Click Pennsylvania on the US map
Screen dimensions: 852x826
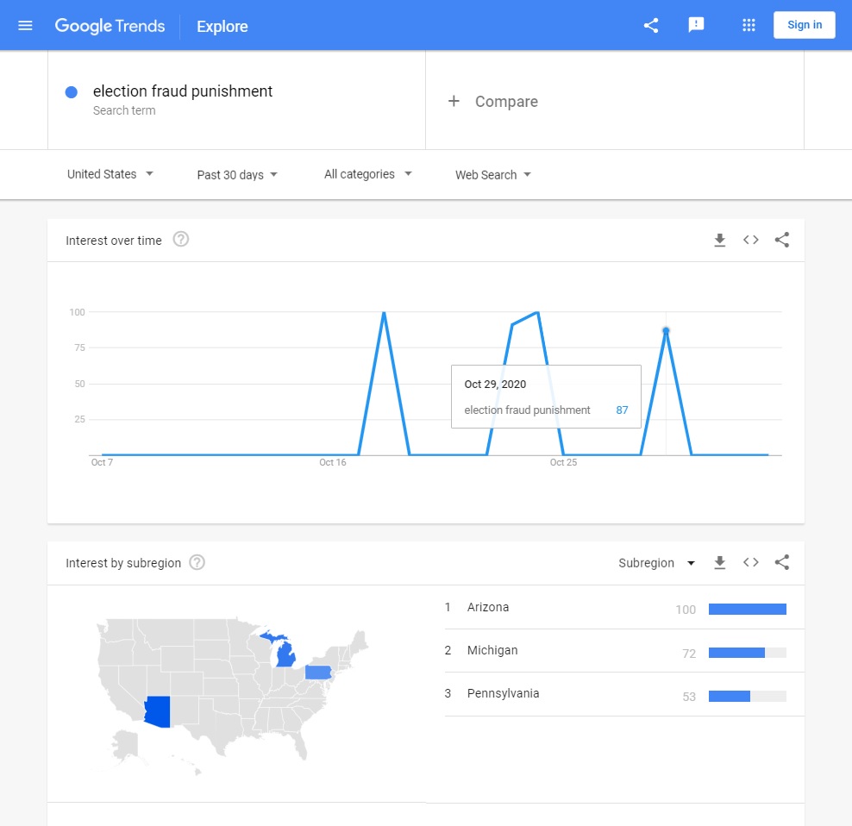tap(318, 673)
